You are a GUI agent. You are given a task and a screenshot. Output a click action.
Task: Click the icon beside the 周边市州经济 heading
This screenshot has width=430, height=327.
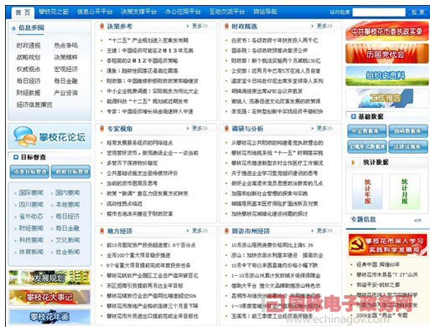coord(226,231)
